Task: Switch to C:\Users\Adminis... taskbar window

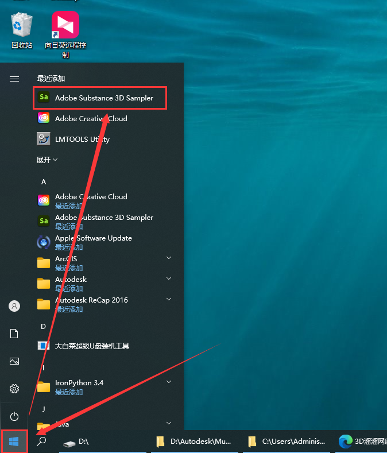Action: click(x=287, y=442)
